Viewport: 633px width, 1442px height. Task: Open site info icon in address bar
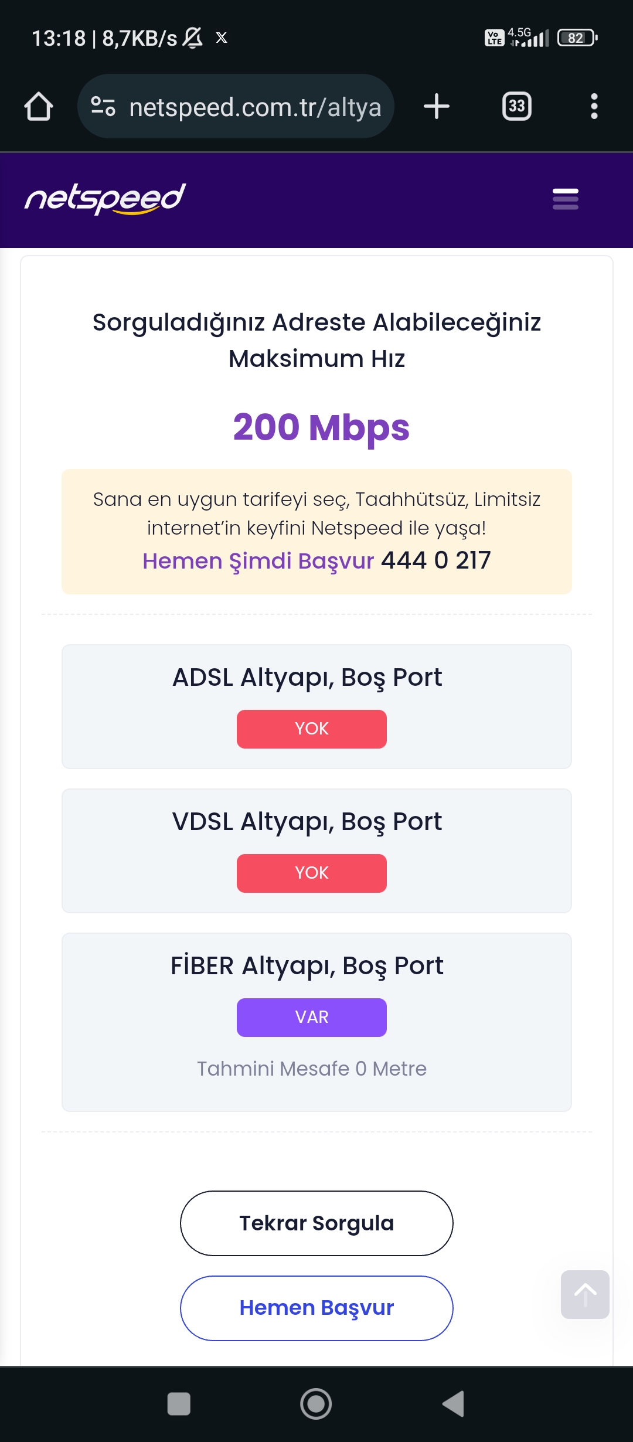click(x=103, y=107)
